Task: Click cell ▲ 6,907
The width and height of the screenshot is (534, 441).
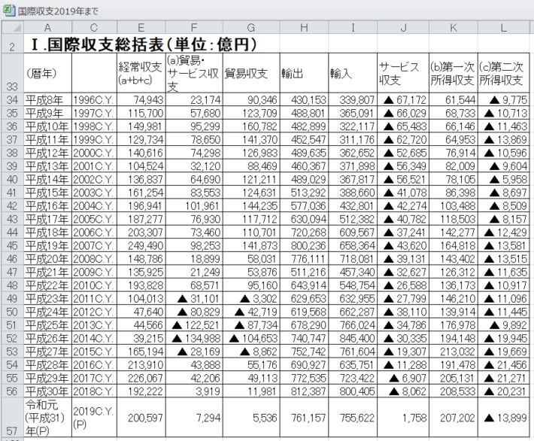Action: tap(403, 379)
